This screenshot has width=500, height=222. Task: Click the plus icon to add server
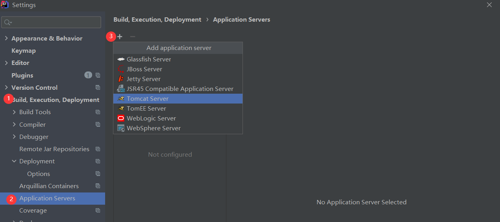point(120,37)
